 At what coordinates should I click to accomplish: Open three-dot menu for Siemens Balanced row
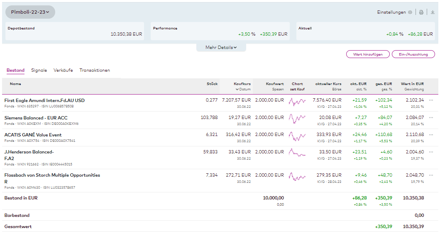point(431,118)
